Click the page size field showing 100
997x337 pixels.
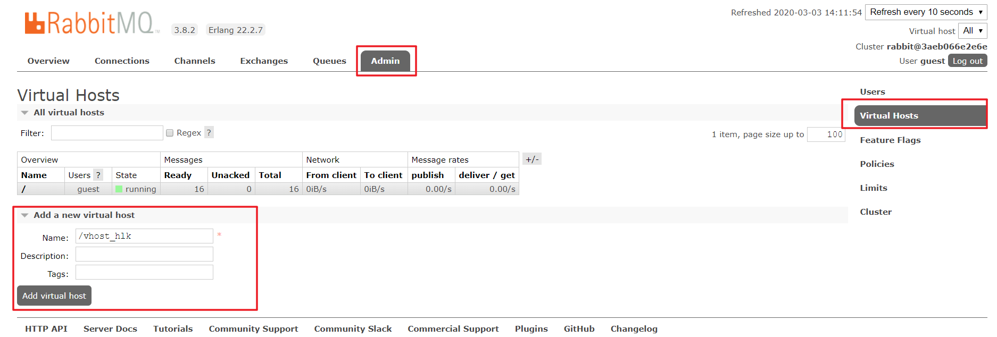coord(826,134)
